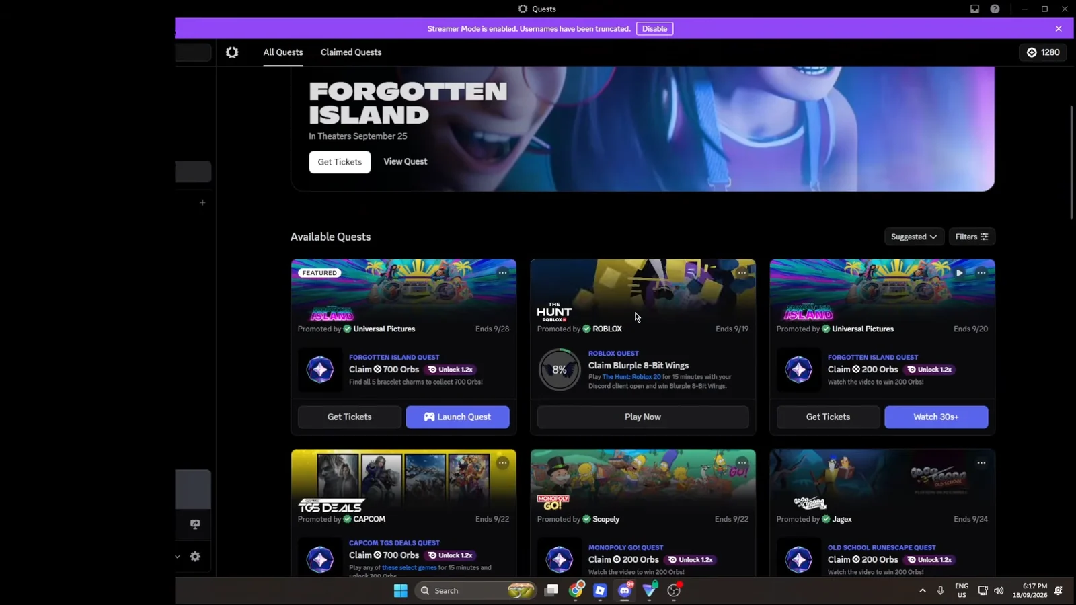Play the video preview on Forgotten Island 200 Orbs card
This screenshot has width=1076, height=605.
coord(960,273)
